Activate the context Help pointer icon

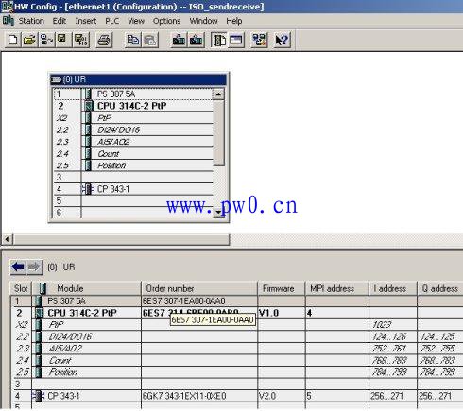(282, 40)
